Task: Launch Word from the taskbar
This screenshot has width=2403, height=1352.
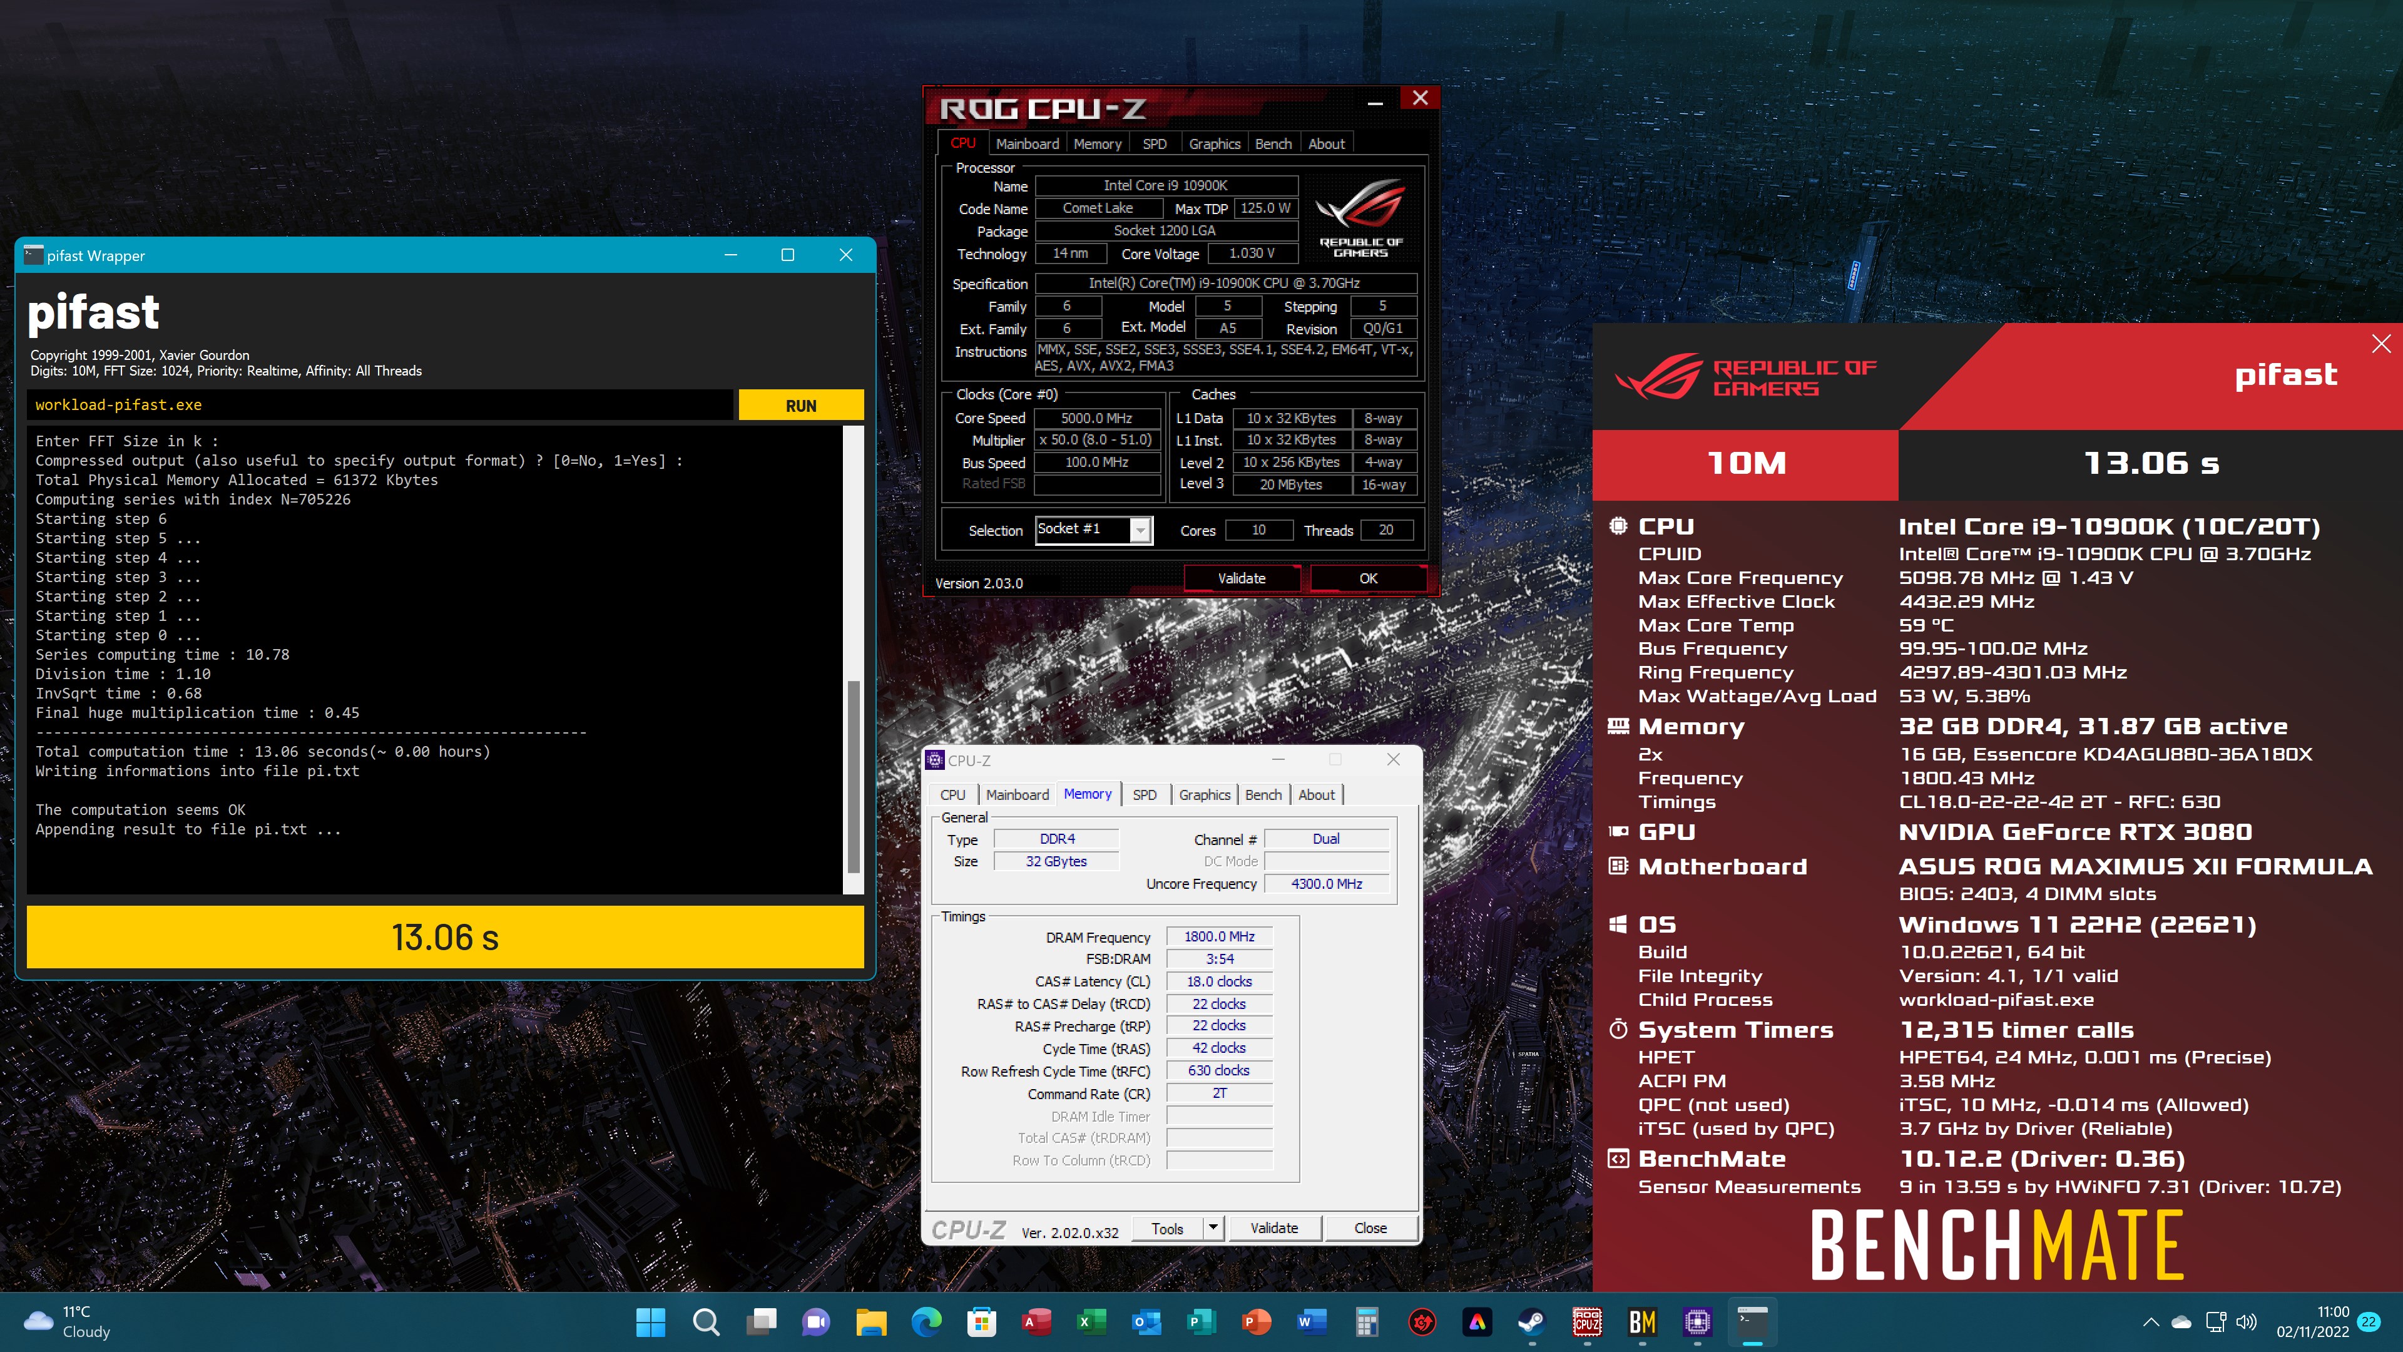Action: click(x=1310, y=1321)
